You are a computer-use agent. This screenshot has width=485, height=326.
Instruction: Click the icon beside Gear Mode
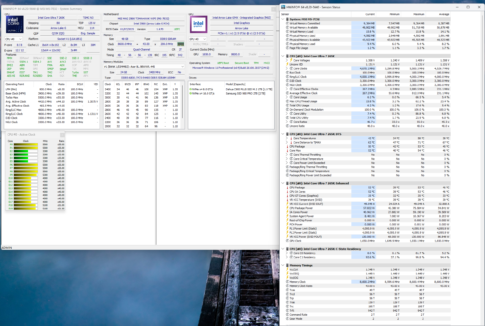[287, 319]
